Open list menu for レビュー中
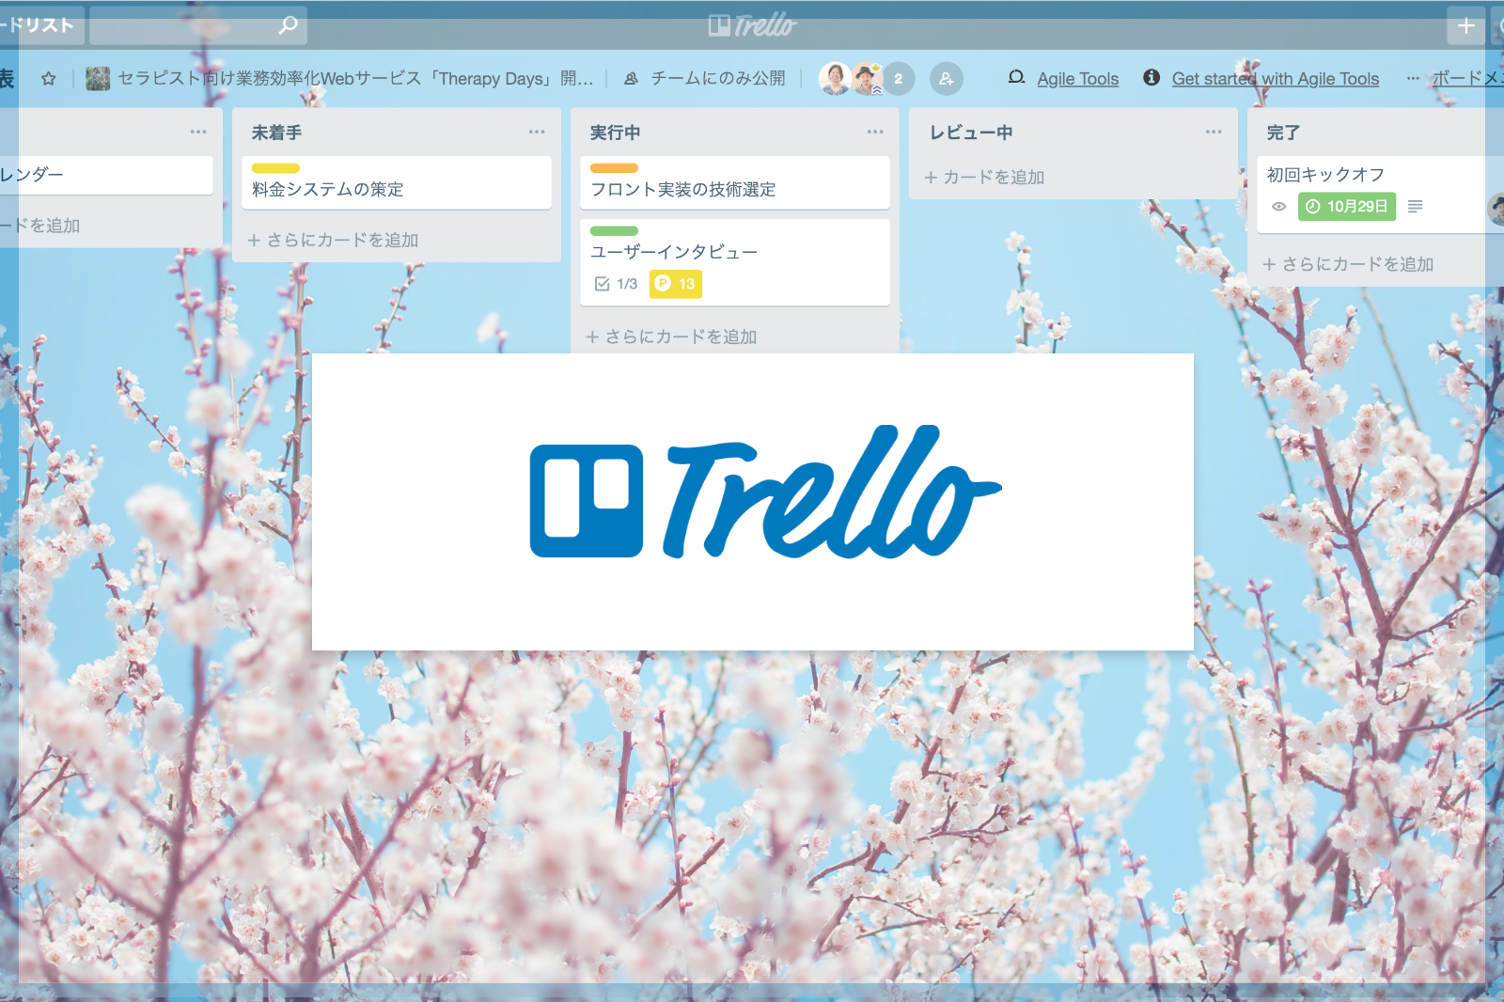Viewport: 1504px width, 1002px height. (x=1214, y=132)
